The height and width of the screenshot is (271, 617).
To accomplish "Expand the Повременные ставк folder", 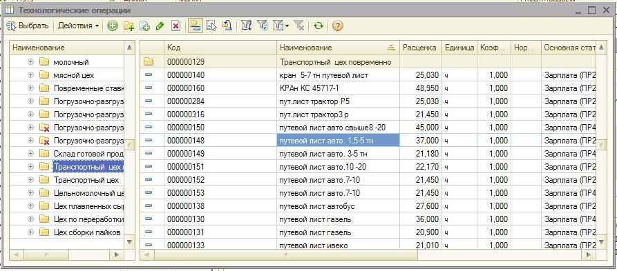I will [x=30, y=88].
